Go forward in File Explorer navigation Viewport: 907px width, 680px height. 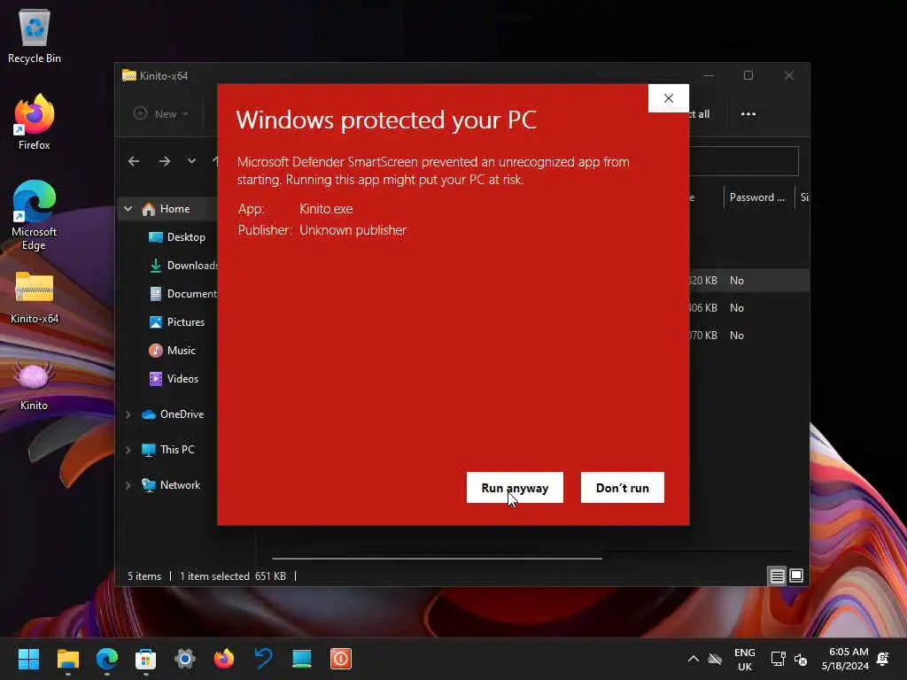[164, 161]
